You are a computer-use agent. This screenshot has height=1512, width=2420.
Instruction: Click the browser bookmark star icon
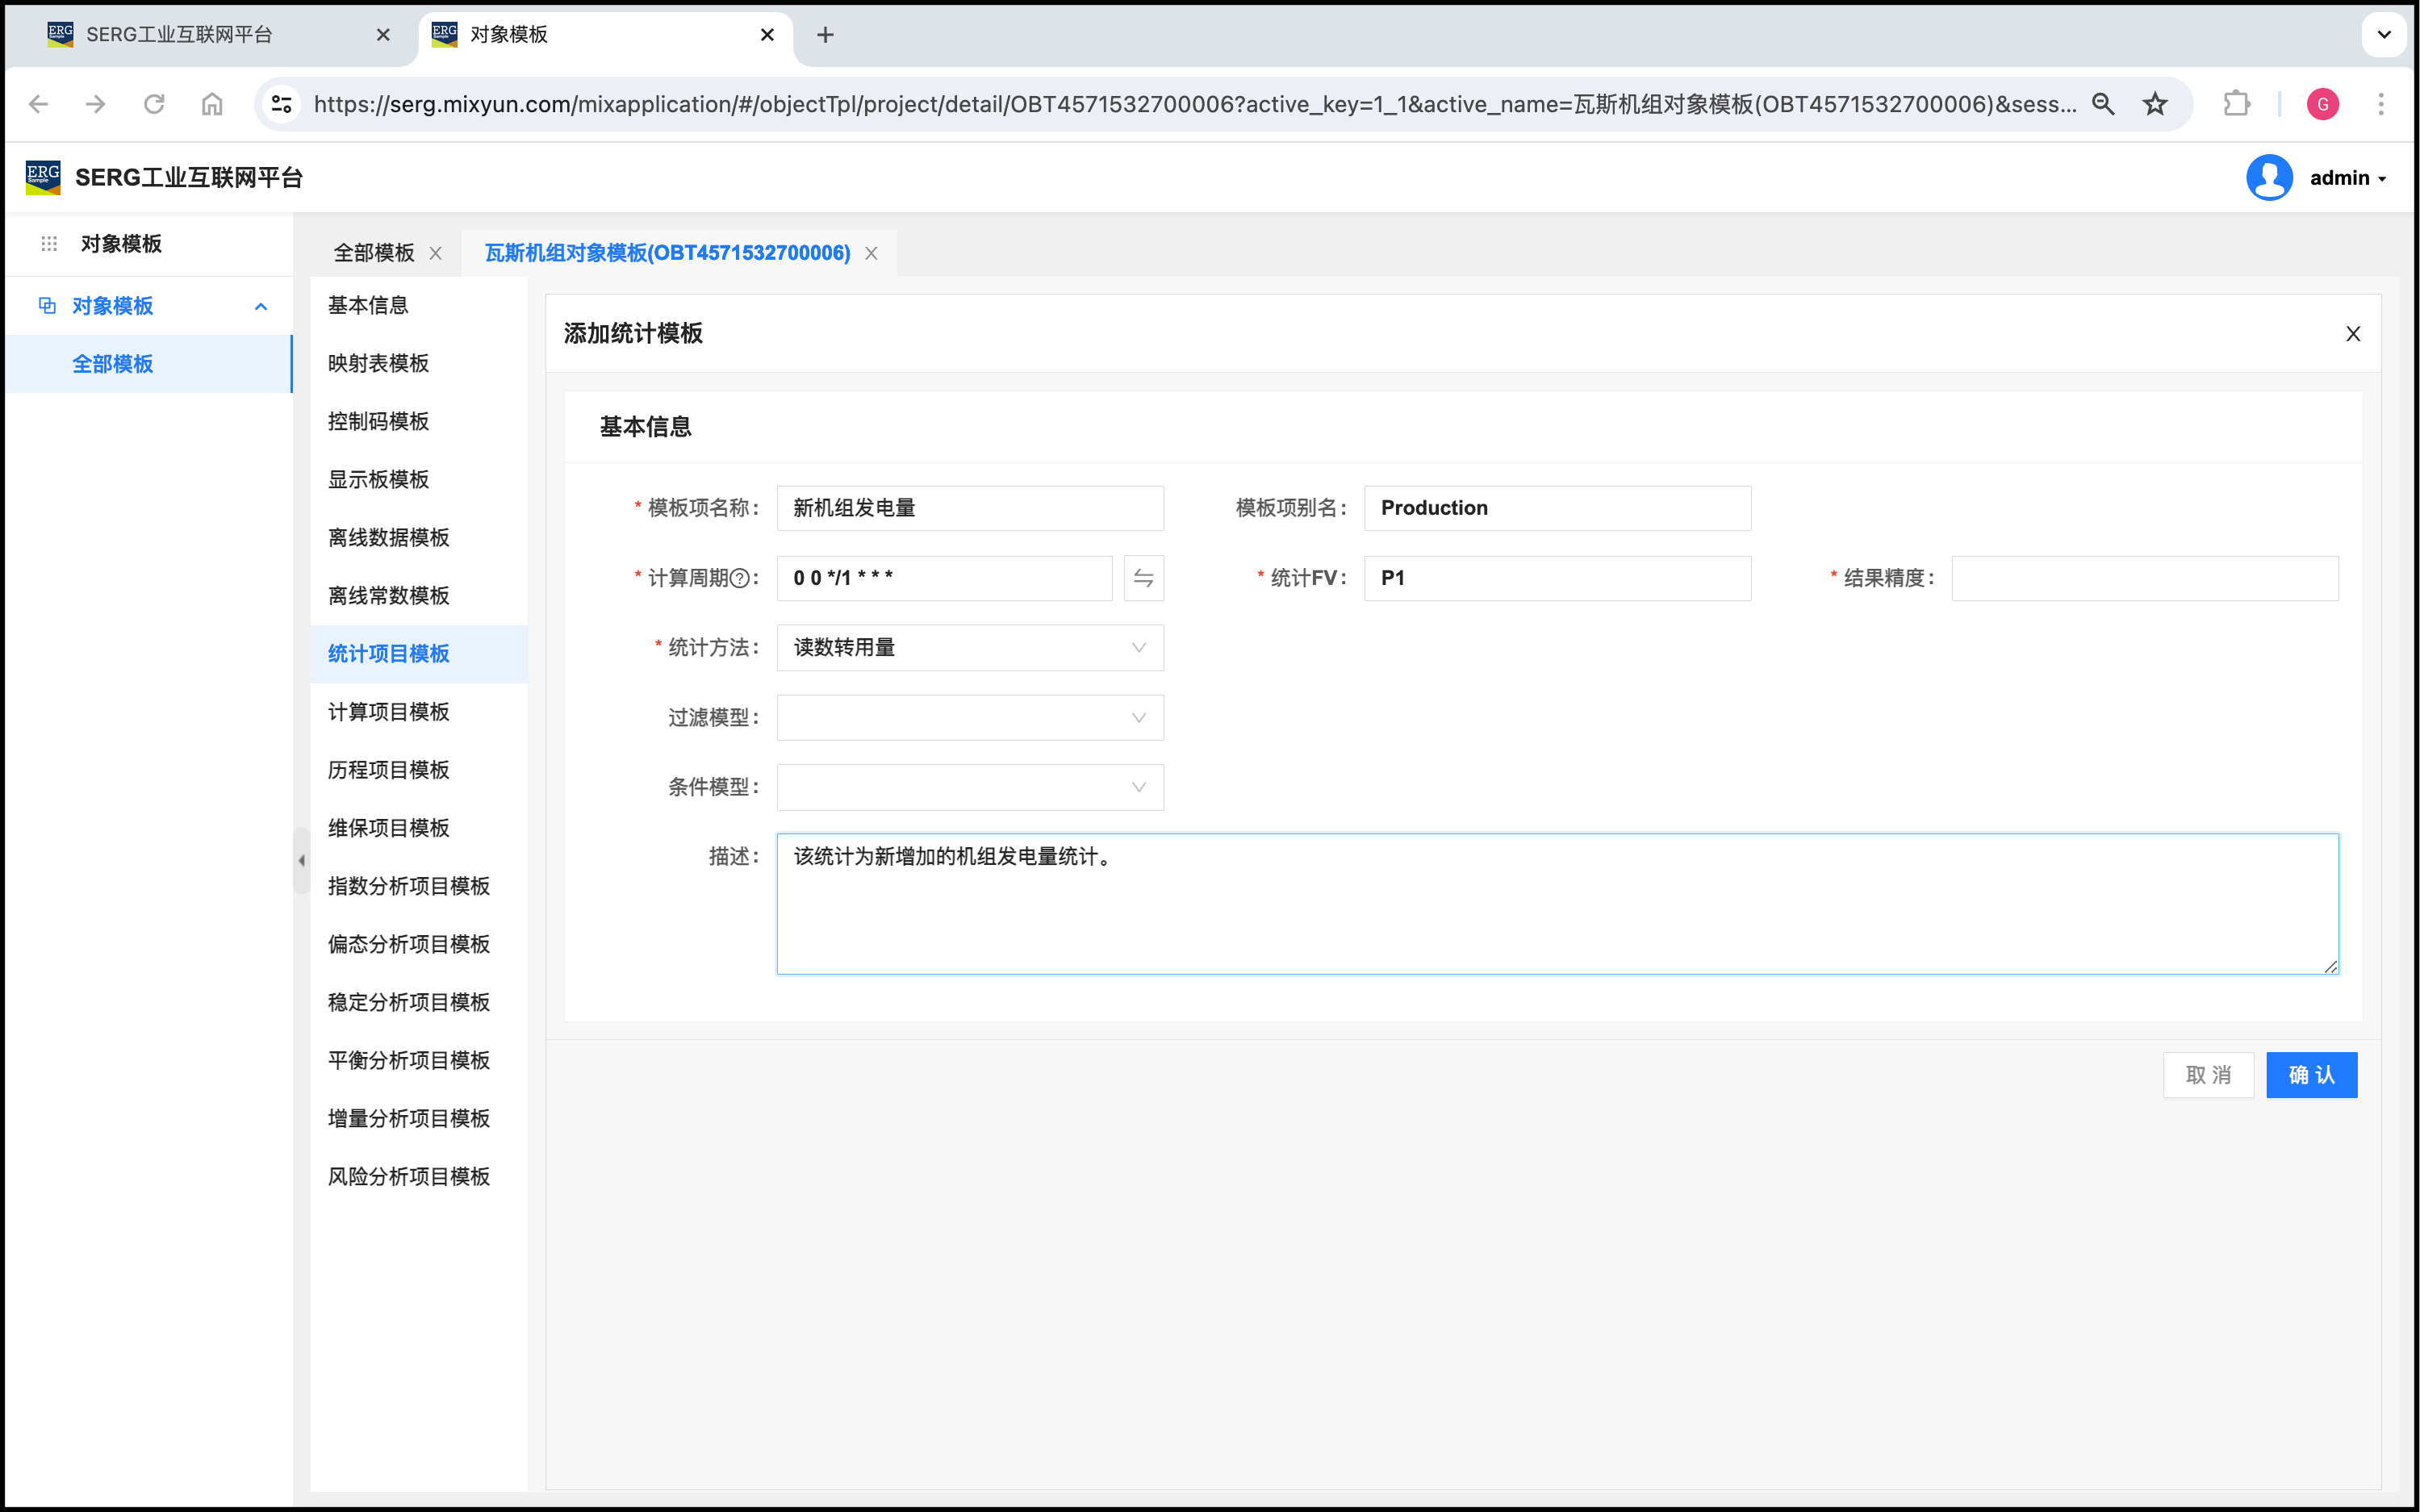click(2155, 104)
